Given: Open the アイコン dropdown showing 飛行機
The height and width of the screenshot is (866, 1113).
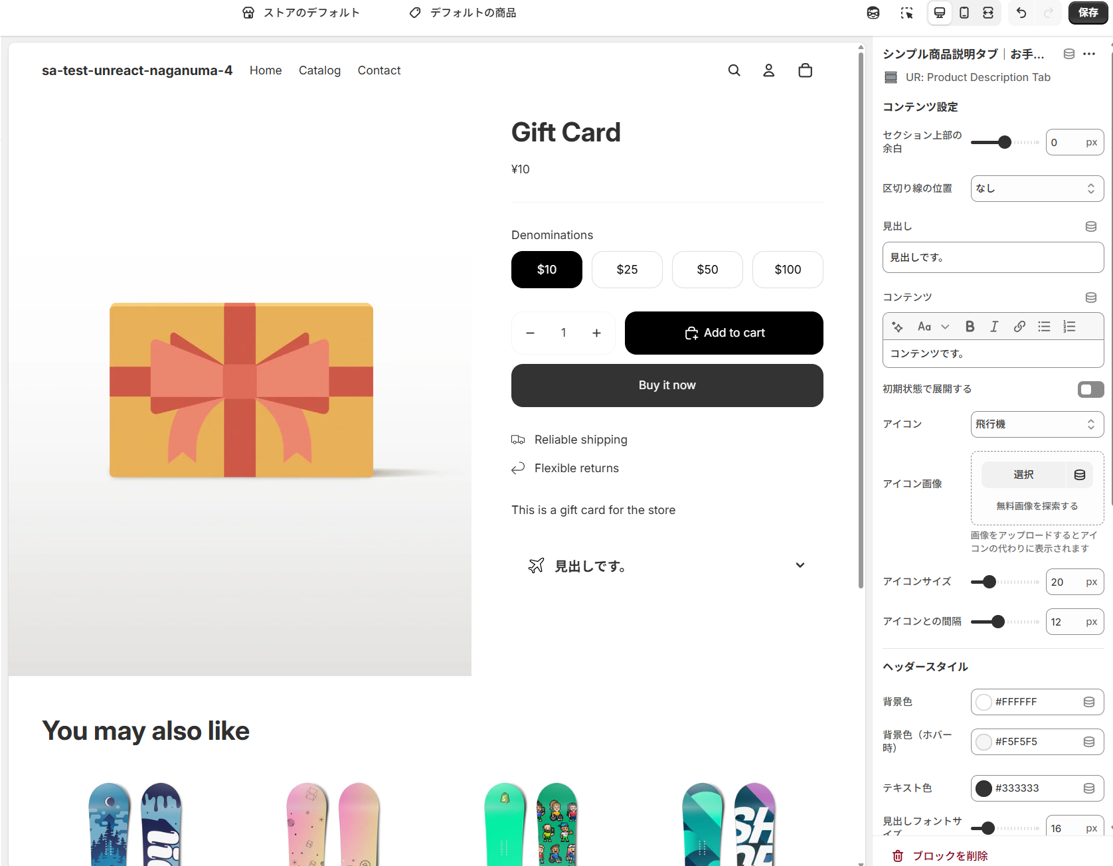Looking at the screenshot, I should coord(1037,424).
